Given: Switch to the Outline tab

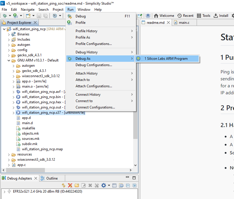Looking at the screenshot, I should point(52,178).
